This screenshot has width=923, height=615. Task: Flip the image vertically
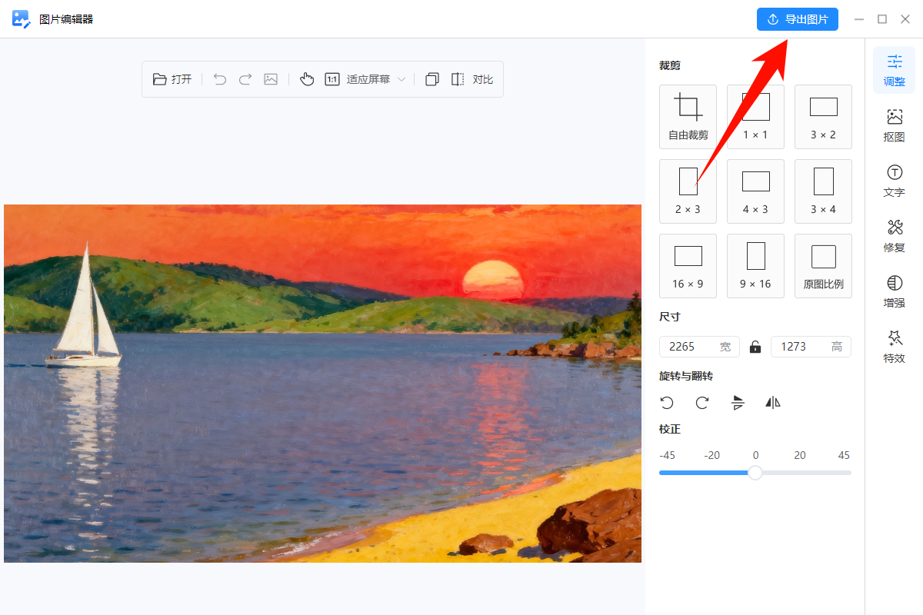pyautogui.click(x=738, y=403)
